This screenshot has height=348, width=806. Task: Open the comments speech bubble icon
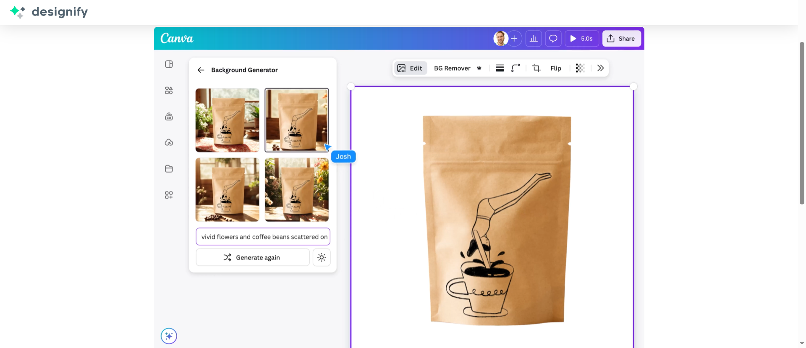tap(553, 39)
